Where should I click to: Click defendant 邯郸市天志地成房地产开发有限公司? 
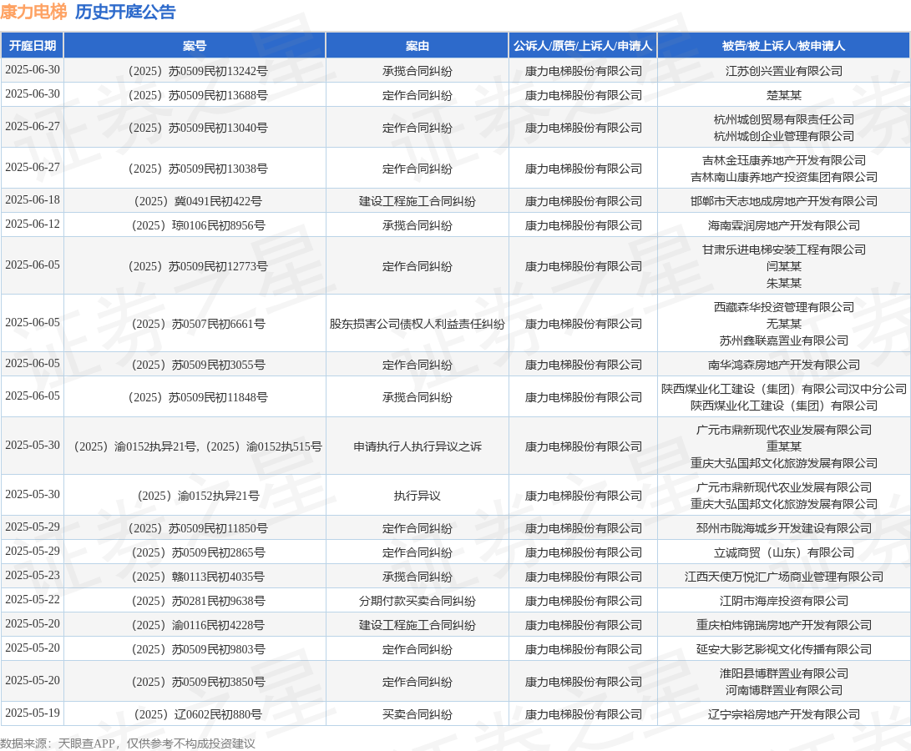click(x=784, y=201)
